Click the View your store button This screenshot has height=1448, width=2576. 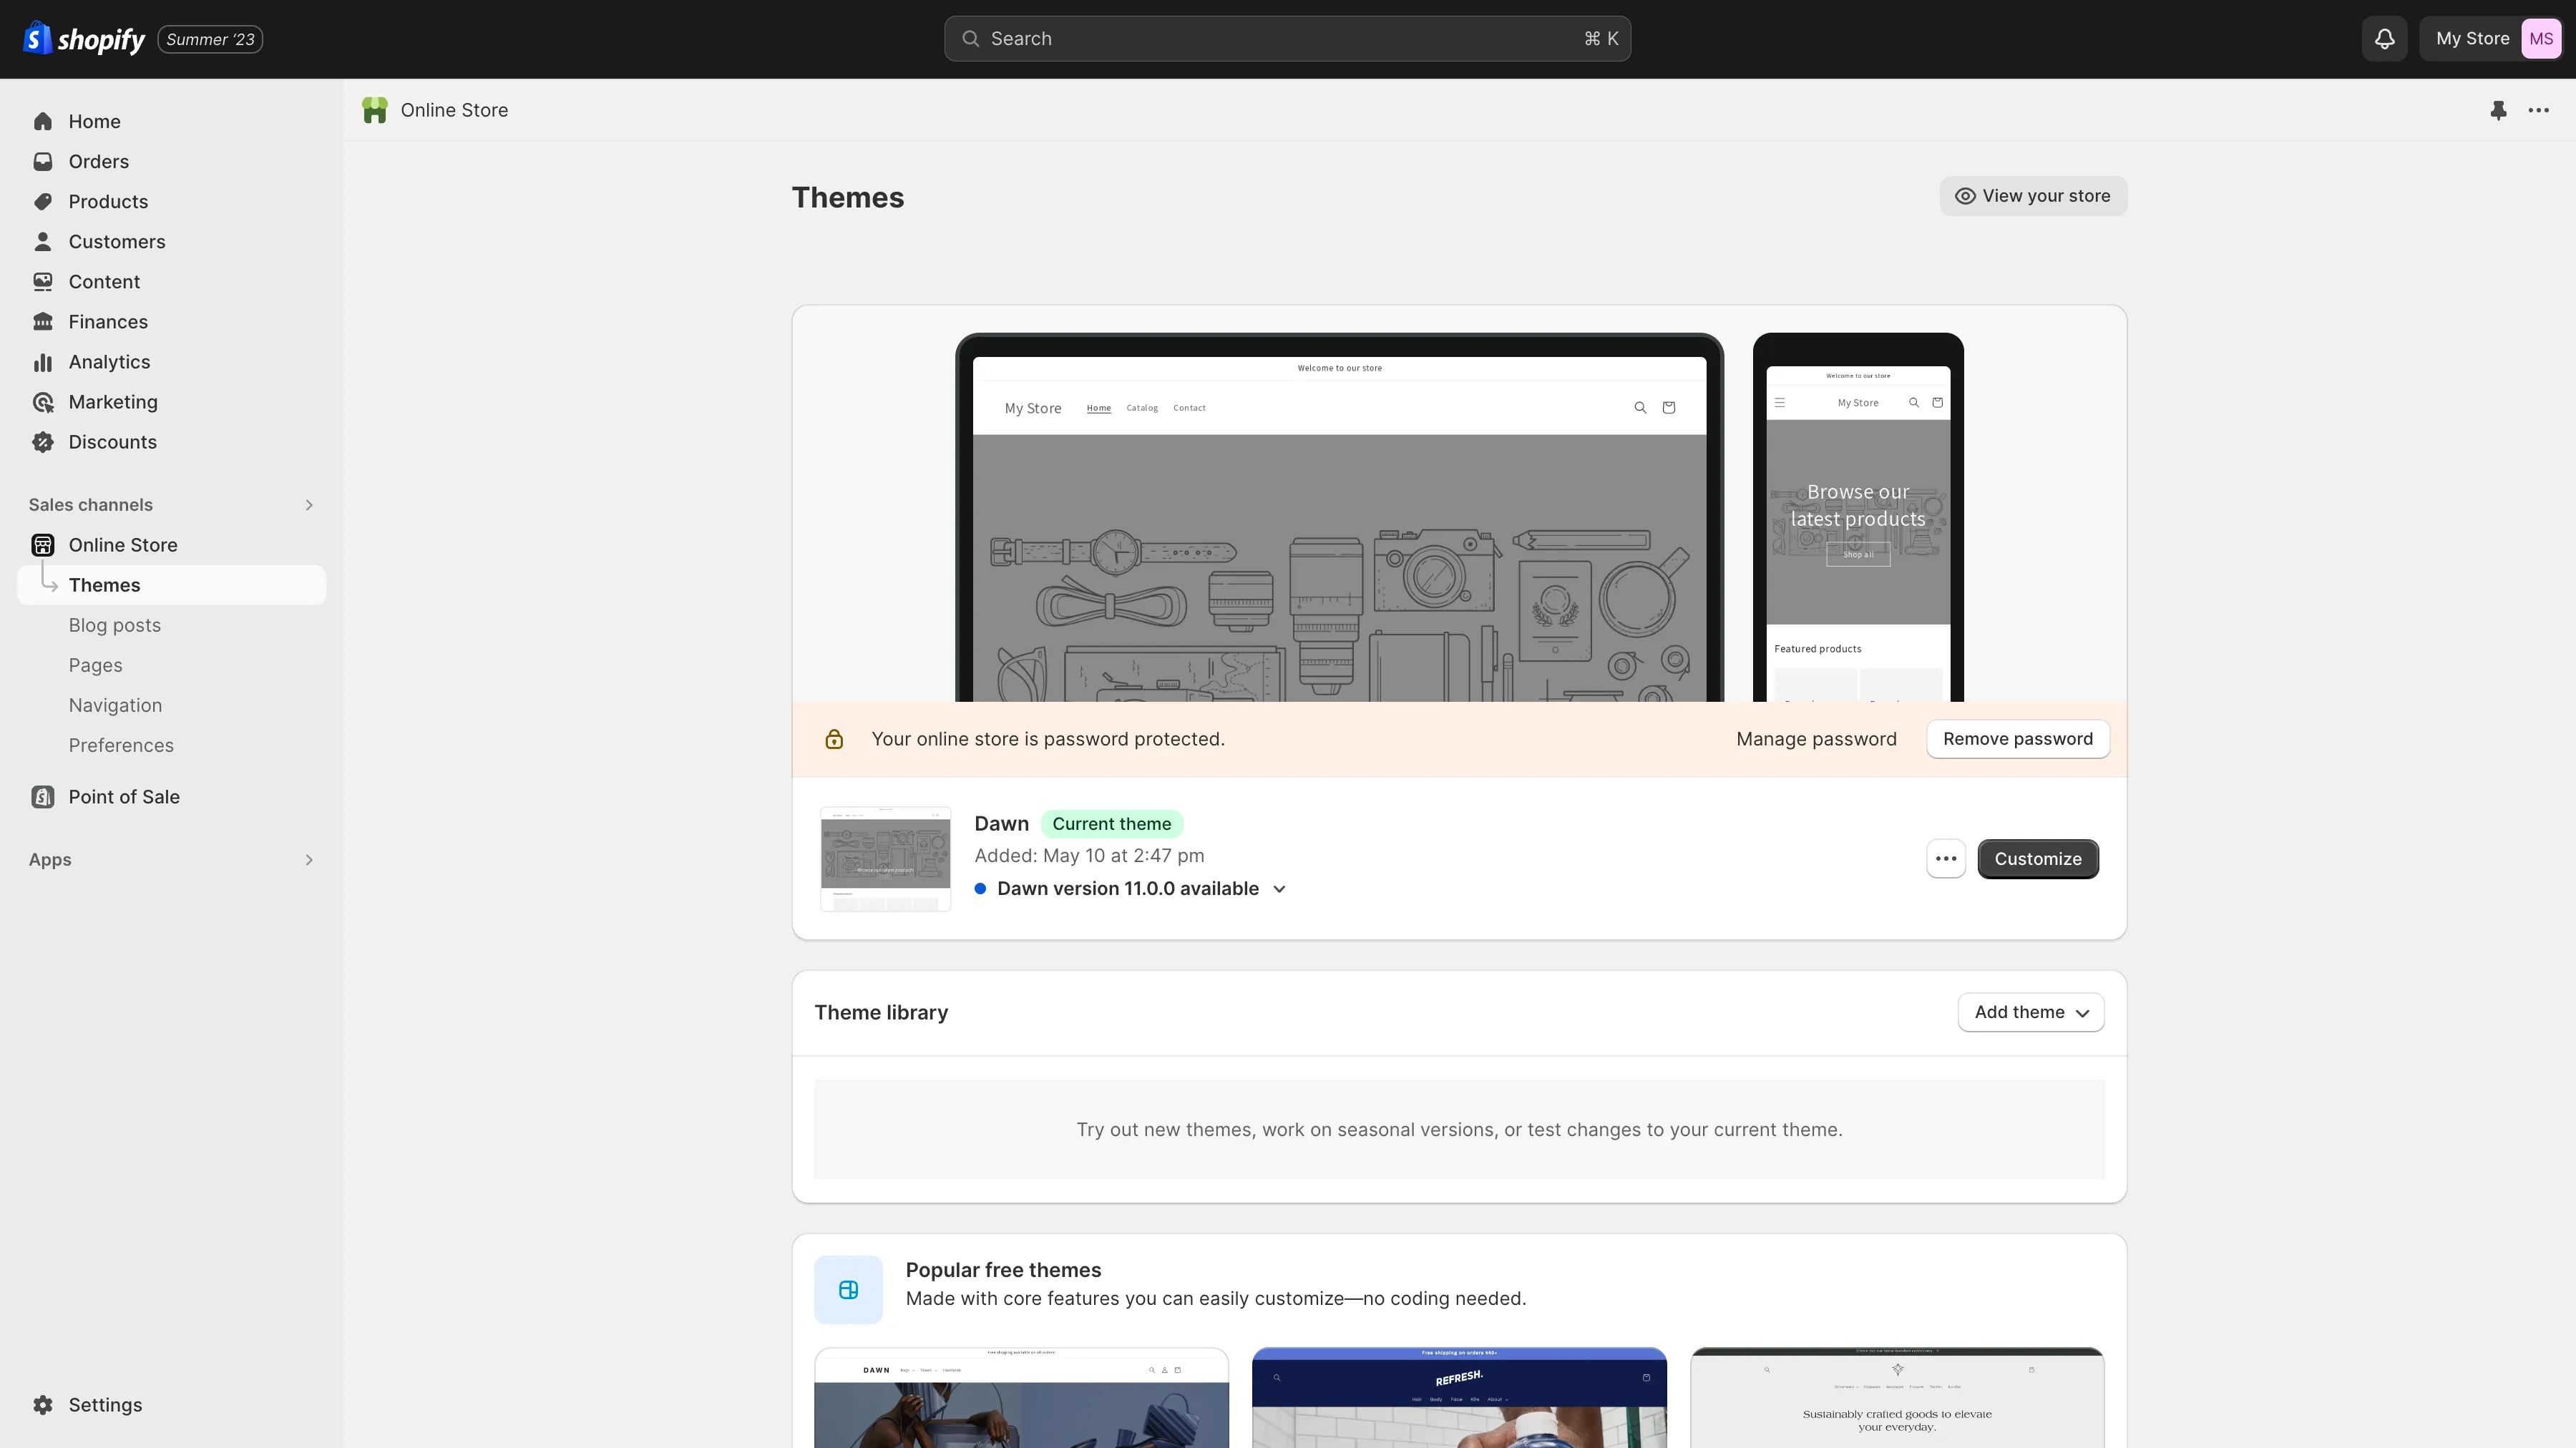2032,195
